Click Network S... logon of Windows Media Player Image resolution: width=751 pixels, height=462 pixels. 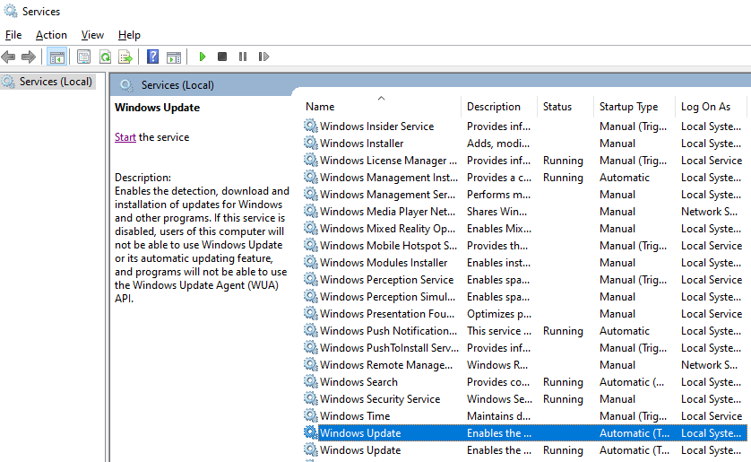[710, 212]
